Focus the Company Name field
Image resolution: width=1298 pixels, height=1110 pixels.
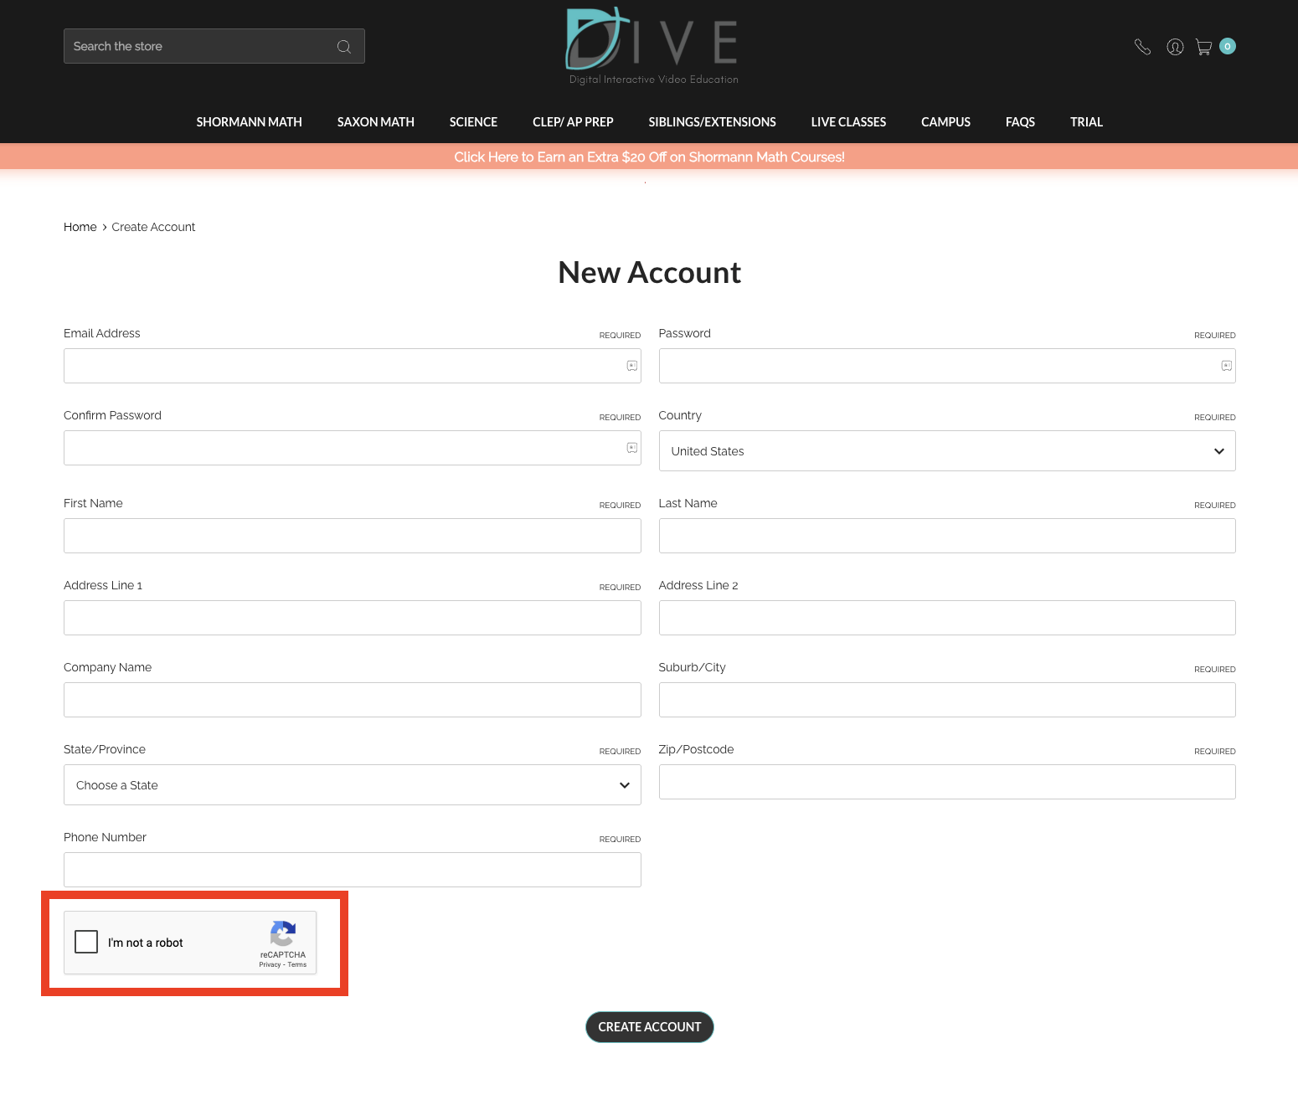pyautogui.click(x=353, y=700)
